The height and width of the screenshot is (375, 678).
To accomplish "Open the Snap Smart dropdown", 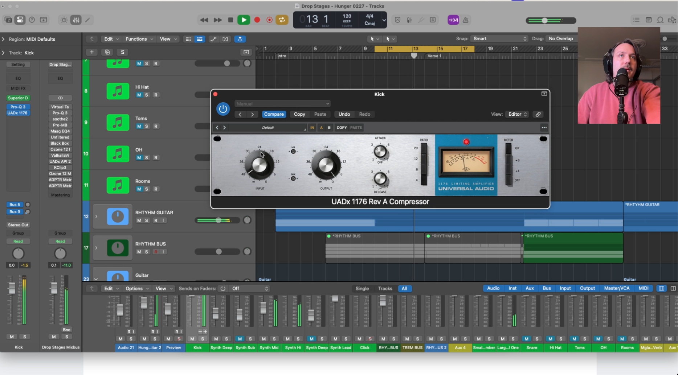I will pyautogui.click(x=499, y=39).
